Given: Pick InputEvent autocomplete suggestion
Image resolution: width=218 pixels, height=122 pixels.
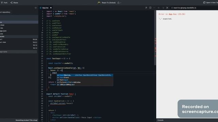Looking at the screenshot, I should click(85, 78).
